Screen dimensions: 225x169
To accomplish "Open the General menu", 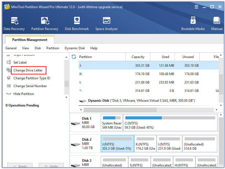I will pos(11,48).
